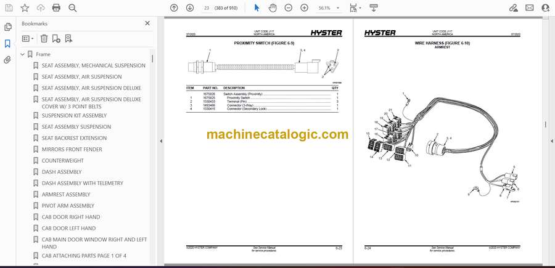Screen dimensions: 555x268
Task: Zoom out with the minus icon
Action: tap(289, 8)
